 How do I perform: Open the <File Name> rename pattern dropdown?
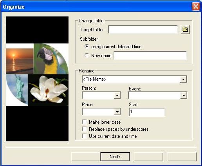point(183,79)
